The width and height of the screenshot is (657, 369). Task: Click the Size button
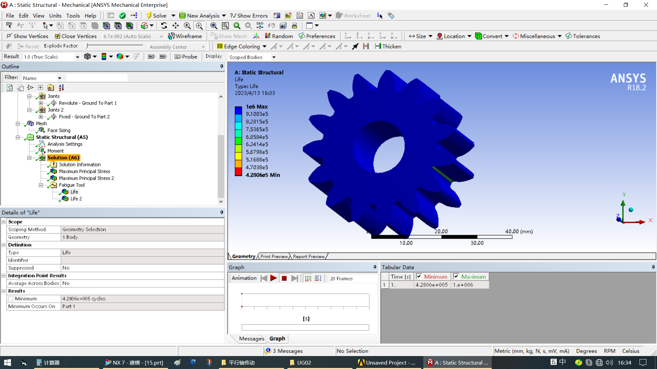pos(421,36)
